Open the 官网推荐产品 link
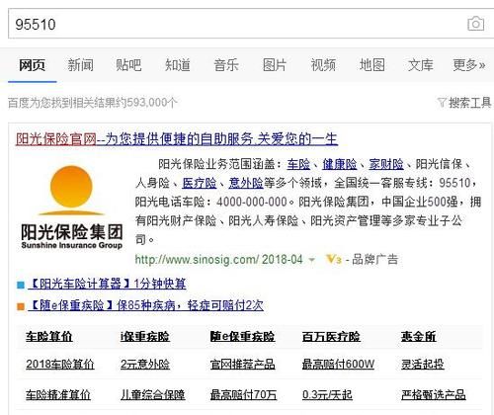The image size is (494, 415). coord(242,364)
